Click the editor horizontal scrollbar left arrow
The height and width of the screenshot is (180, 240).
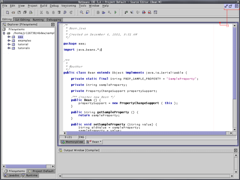click(64, 133)
